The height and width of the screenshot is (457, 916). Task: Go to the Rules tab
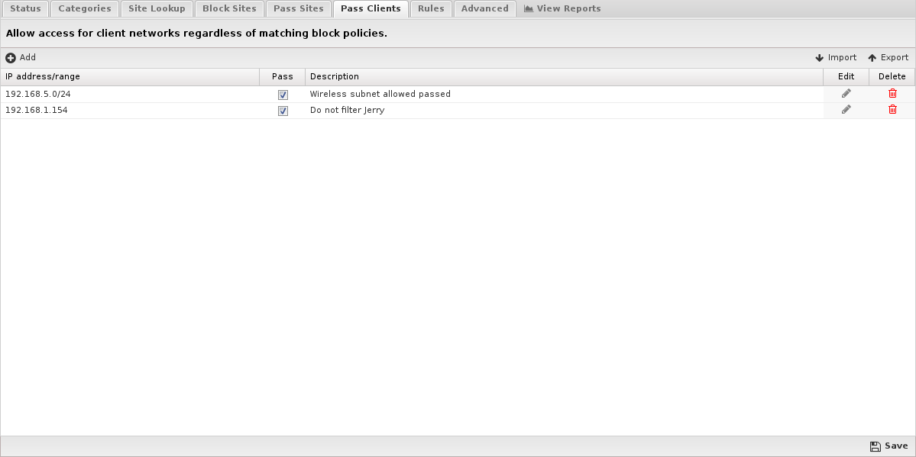pyautogui.click(x=431, y=8)
